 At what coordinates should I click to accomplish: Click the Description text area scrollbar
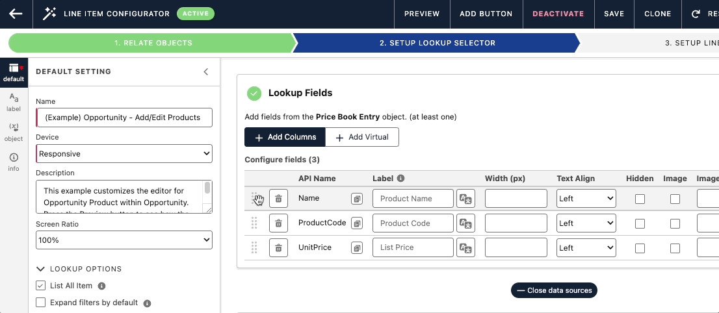207,188
